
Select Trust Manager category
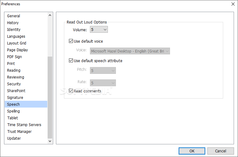click(x=26, y=131)
